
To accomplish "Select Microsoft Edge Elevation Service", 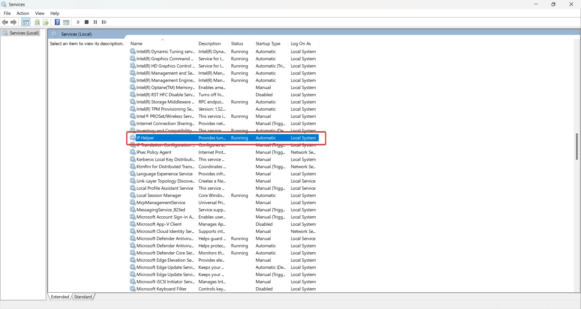I will tap(224, 260).
